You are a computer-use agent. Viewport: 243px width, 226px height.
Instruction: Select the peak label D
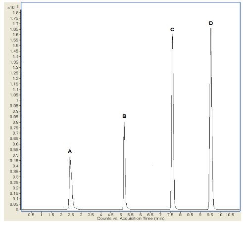pyautogui.click(x=211, y=23)
